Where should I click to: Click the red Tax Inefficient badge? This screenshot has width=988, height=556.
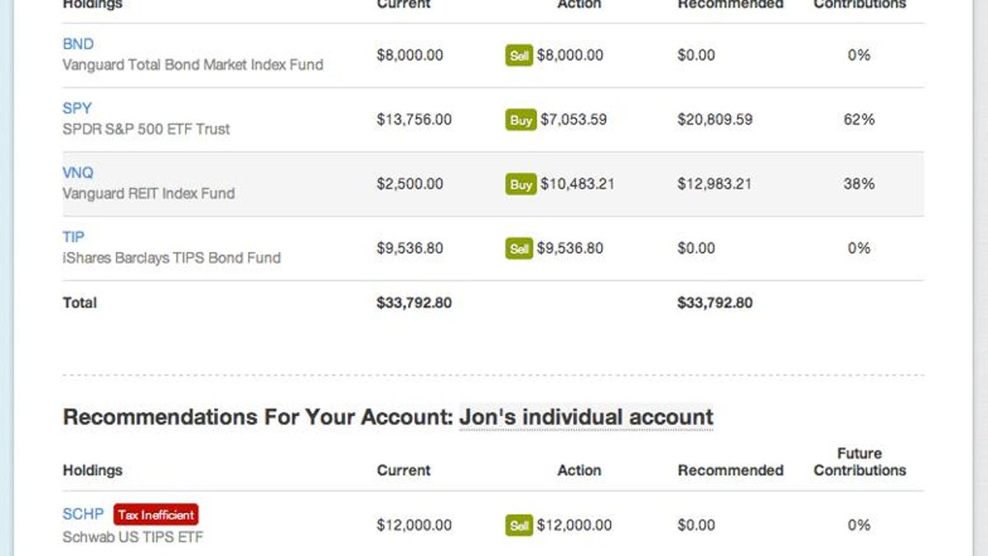156,515
